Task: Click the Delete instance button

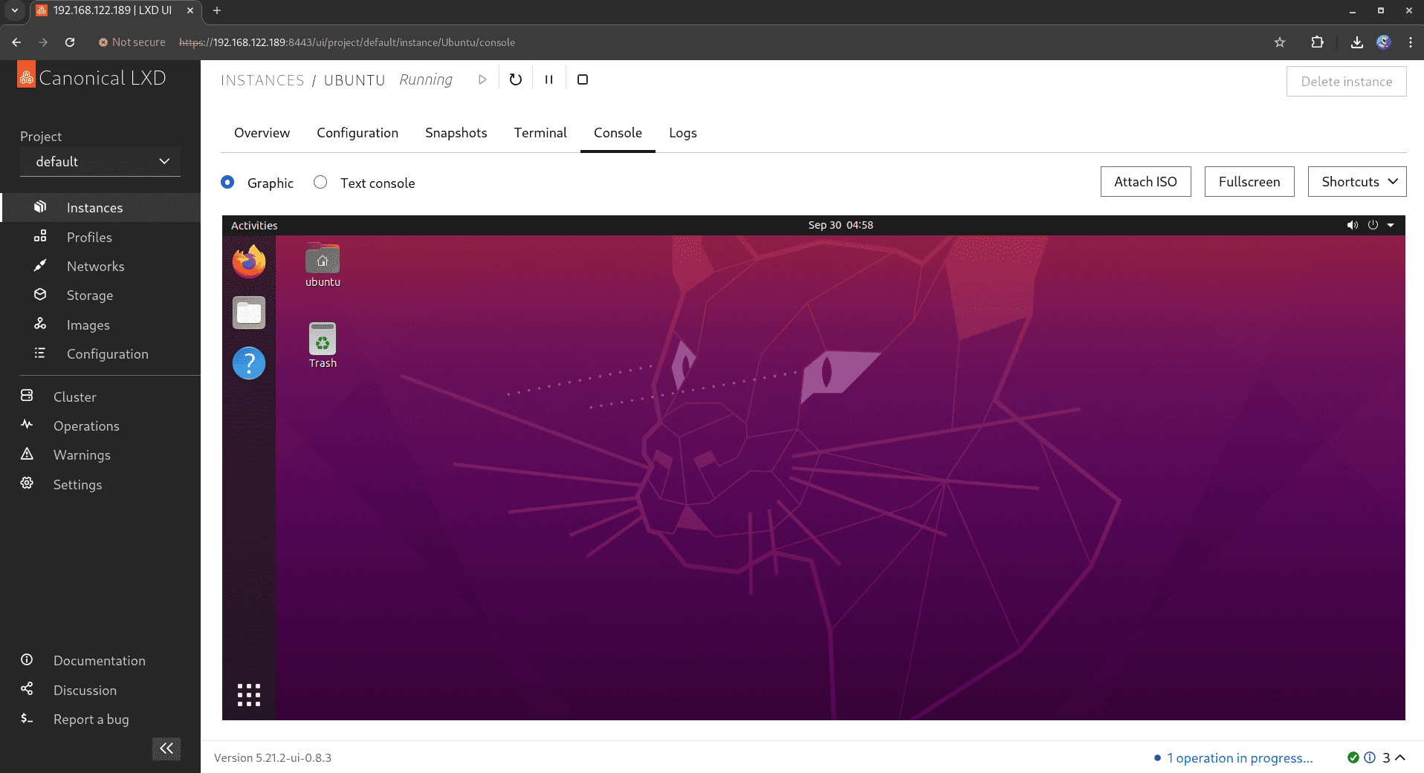Action: click(x=1346, y=82)
